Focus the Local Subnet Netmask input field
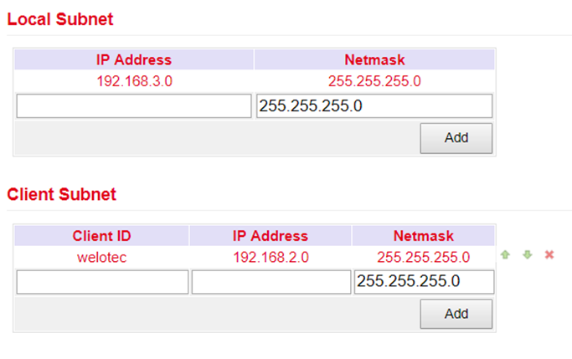Image resolution: width=572 pixels, height=359 pixels. [x=374, y=106]
